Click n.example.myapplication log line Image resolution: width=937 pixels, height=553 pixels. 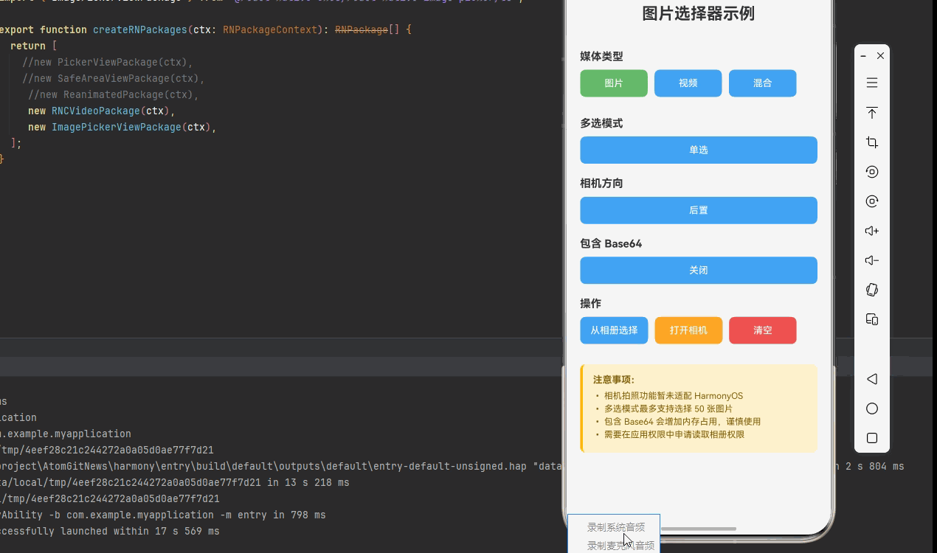66,434
